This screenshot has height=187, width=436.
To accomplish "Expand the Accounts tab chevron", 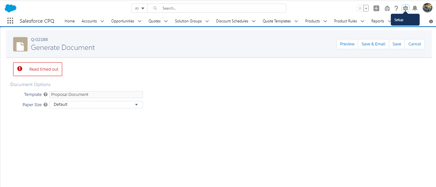I will click(102, 21).
